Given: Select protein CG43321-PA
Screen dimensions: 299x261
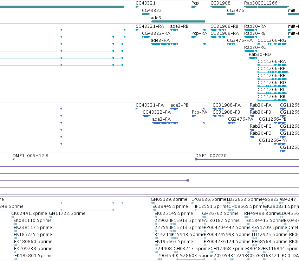Looking at the screenshot, I should pyautogui.click(x=137, y=109).
